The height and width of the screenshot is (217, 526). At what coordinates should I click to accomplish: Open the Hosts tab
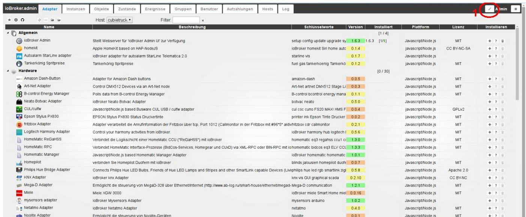[268, 9]
